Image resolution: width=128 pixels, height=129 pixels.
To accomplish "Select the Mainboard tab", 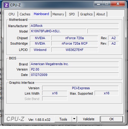I will point(41,14).
